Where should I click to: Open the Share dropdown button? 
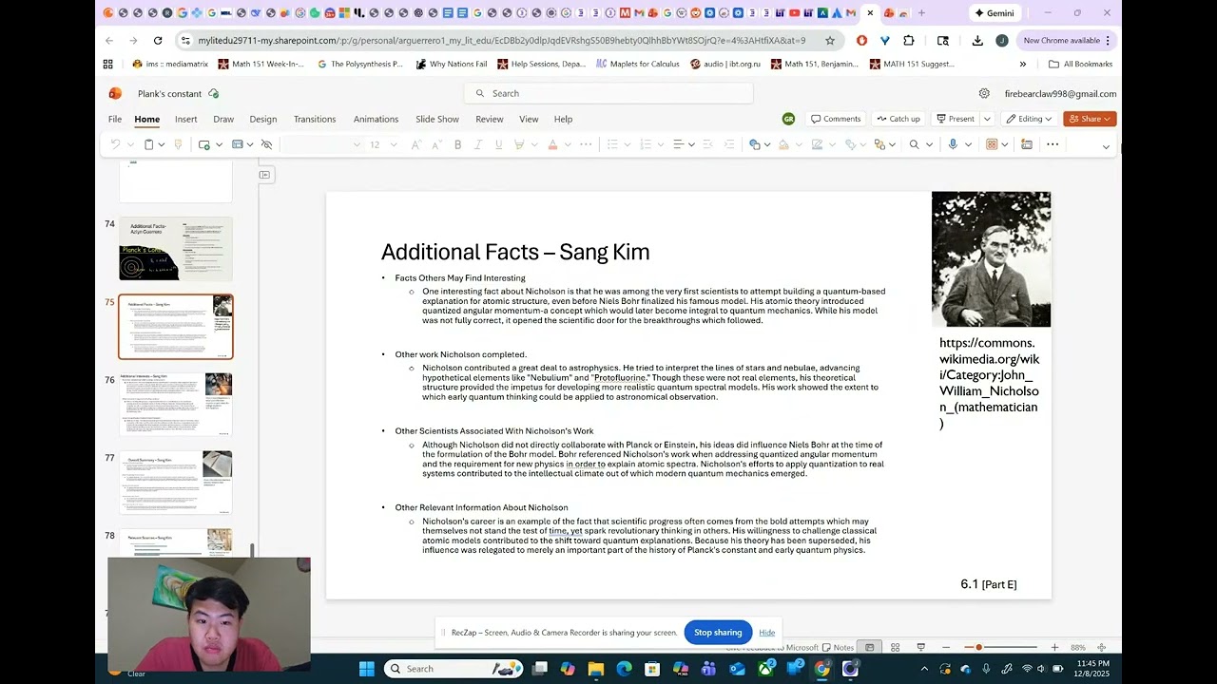coord(1090,119)
